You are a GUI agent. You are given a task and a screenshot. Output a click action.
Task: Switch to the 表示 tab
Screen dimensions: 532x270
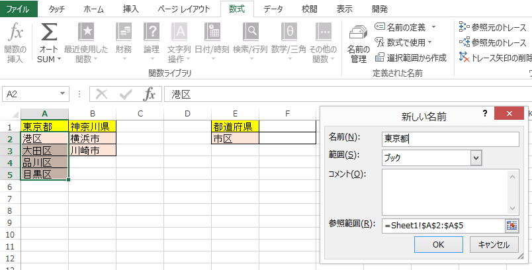tap(344, 9)
